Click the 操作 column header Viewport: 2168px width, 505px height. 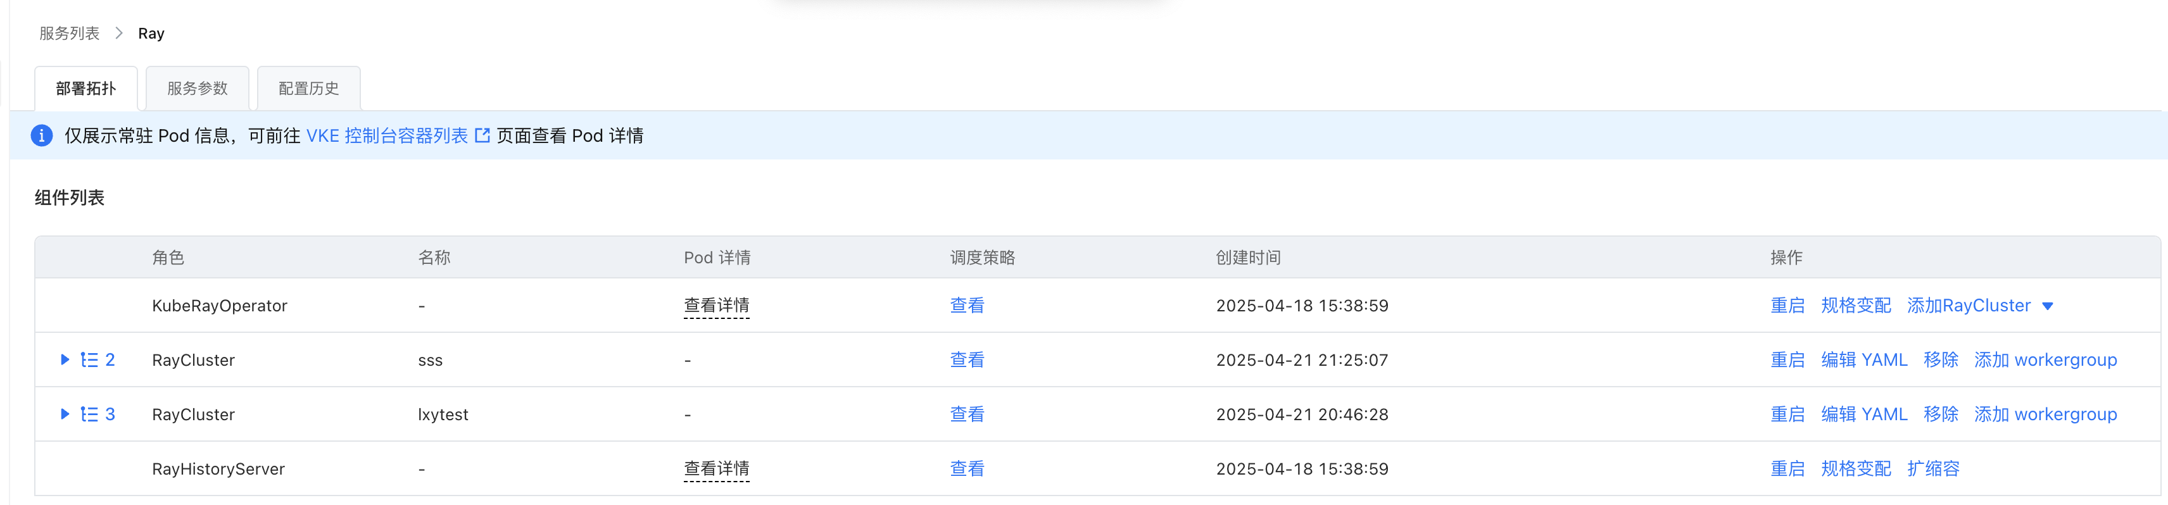click(1786, 258)
